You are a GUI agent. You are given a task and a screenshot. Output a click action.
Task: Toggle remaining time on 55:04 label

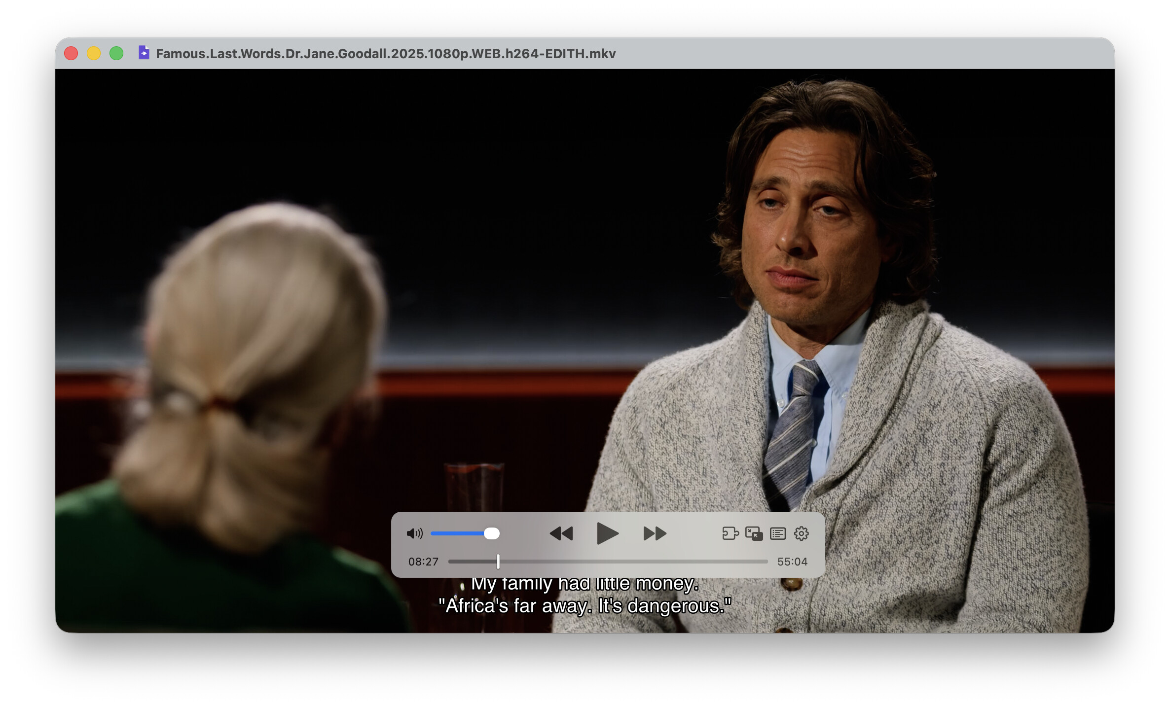click(792, 562)
